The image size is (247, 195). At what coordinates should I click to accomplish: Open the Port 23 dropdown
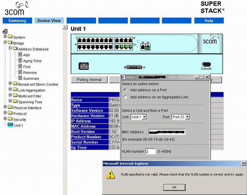point(181,117)
